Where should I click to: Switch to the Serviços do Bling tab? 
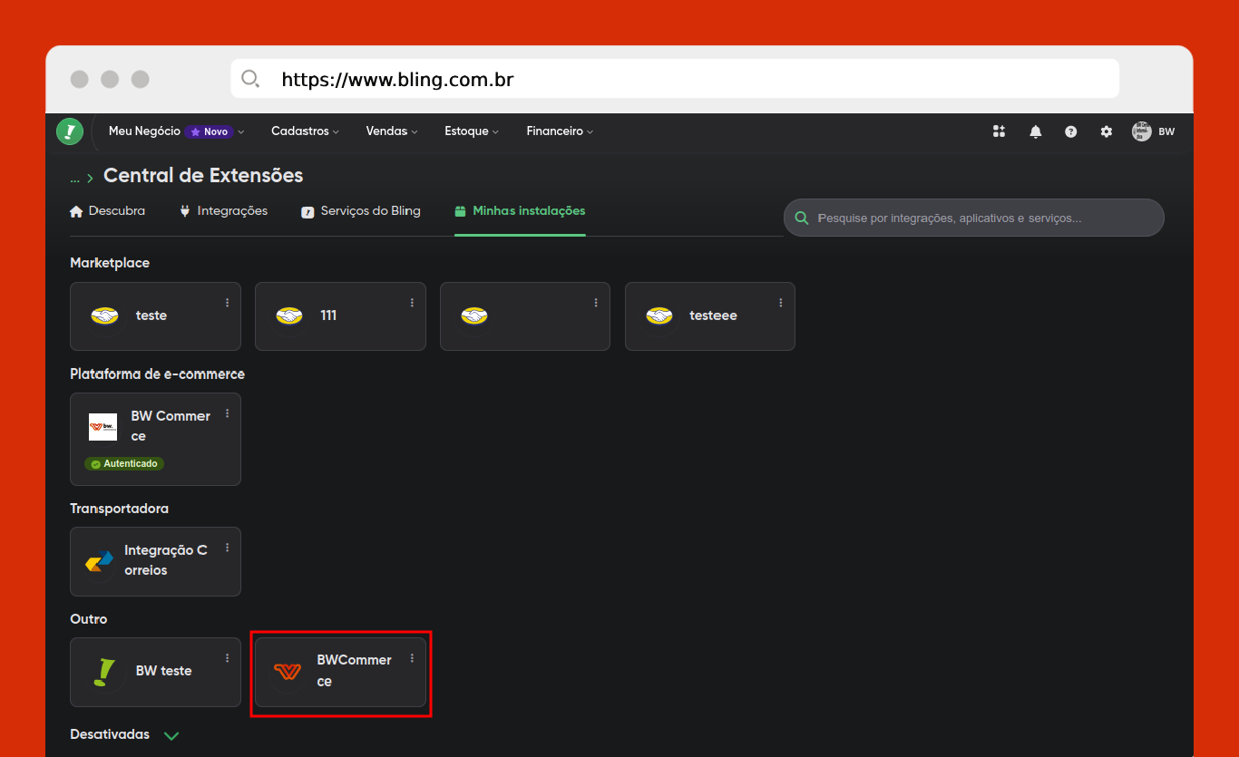pyautogui.click(x=361, y=211)
